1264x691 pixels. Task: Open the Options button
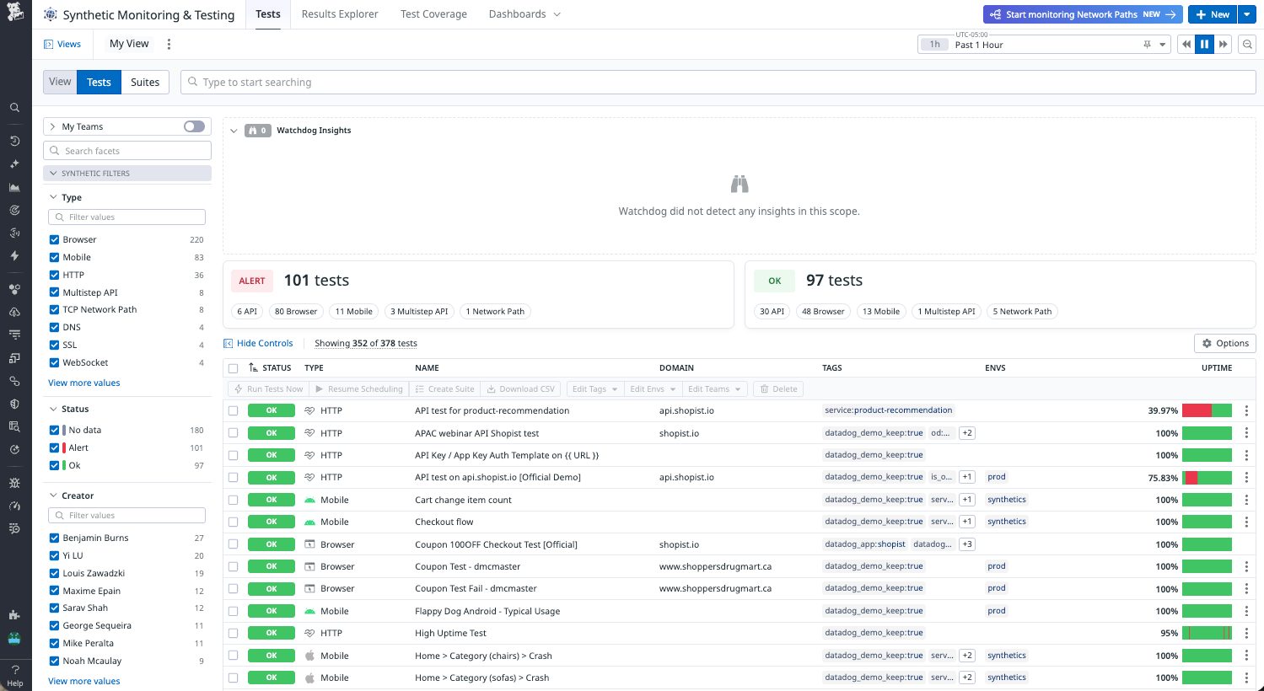tap(1225, 343)
